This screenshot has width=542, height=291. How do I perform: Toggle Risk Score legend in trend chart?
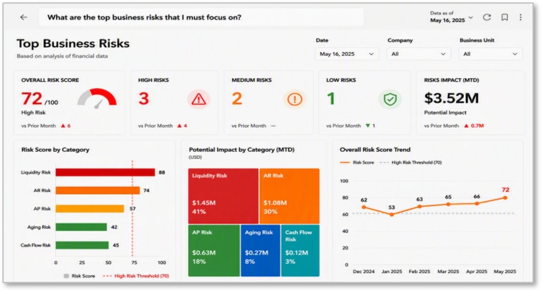357,163
